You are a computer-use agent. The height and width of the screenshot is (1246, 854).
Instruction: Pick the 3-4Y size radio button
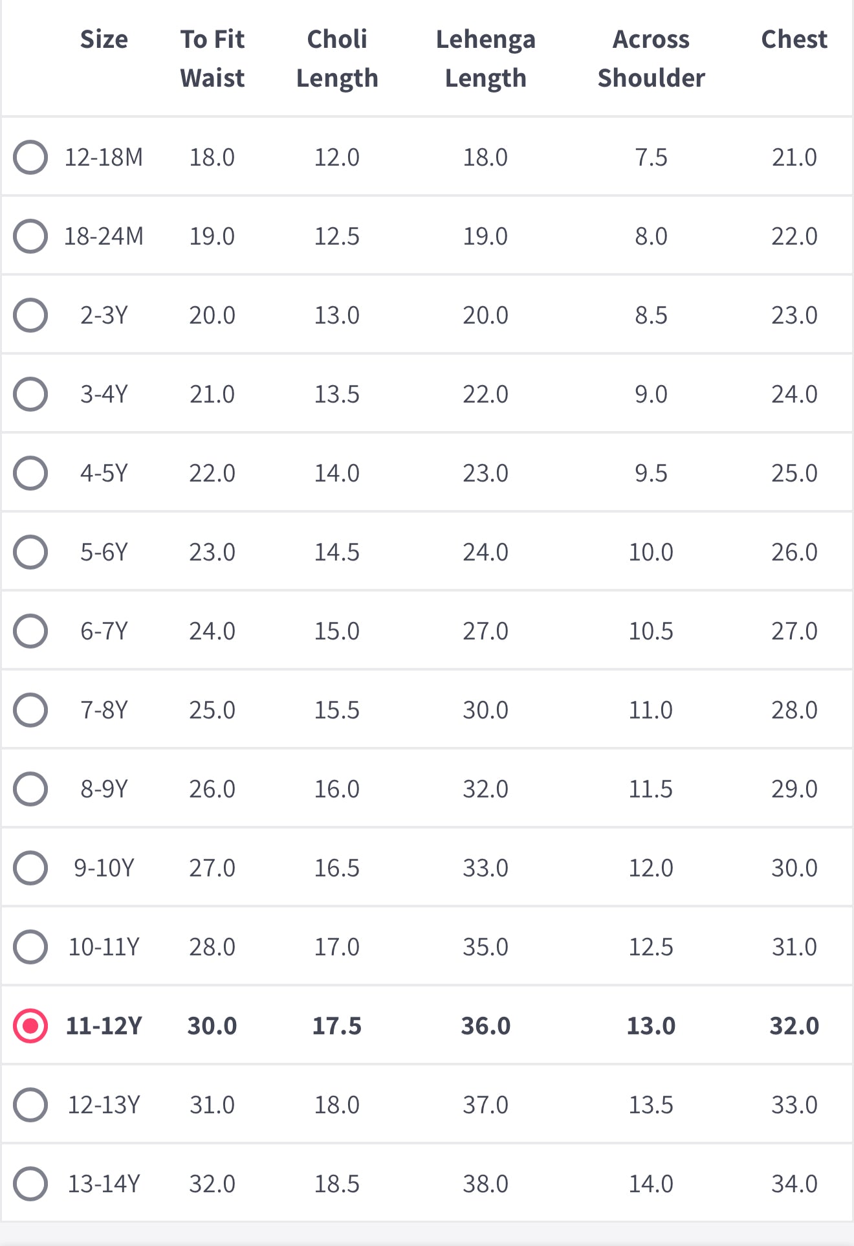30,394
